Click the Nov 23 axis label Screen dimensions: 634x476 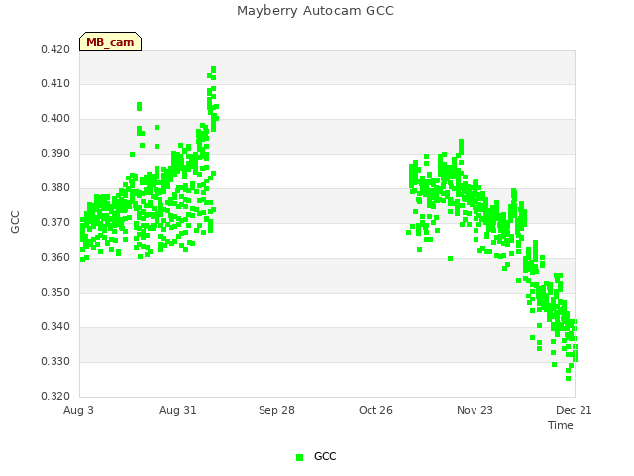(475, 410)
